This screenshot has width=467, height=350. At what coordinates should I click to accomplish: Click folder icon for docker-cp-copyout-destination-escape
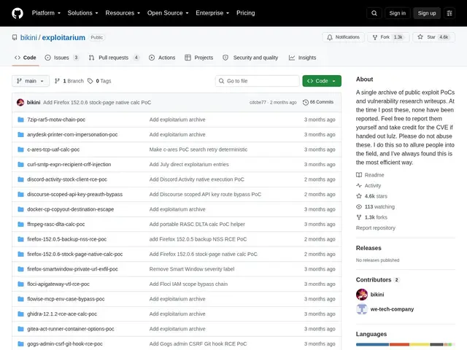[20, 209]
